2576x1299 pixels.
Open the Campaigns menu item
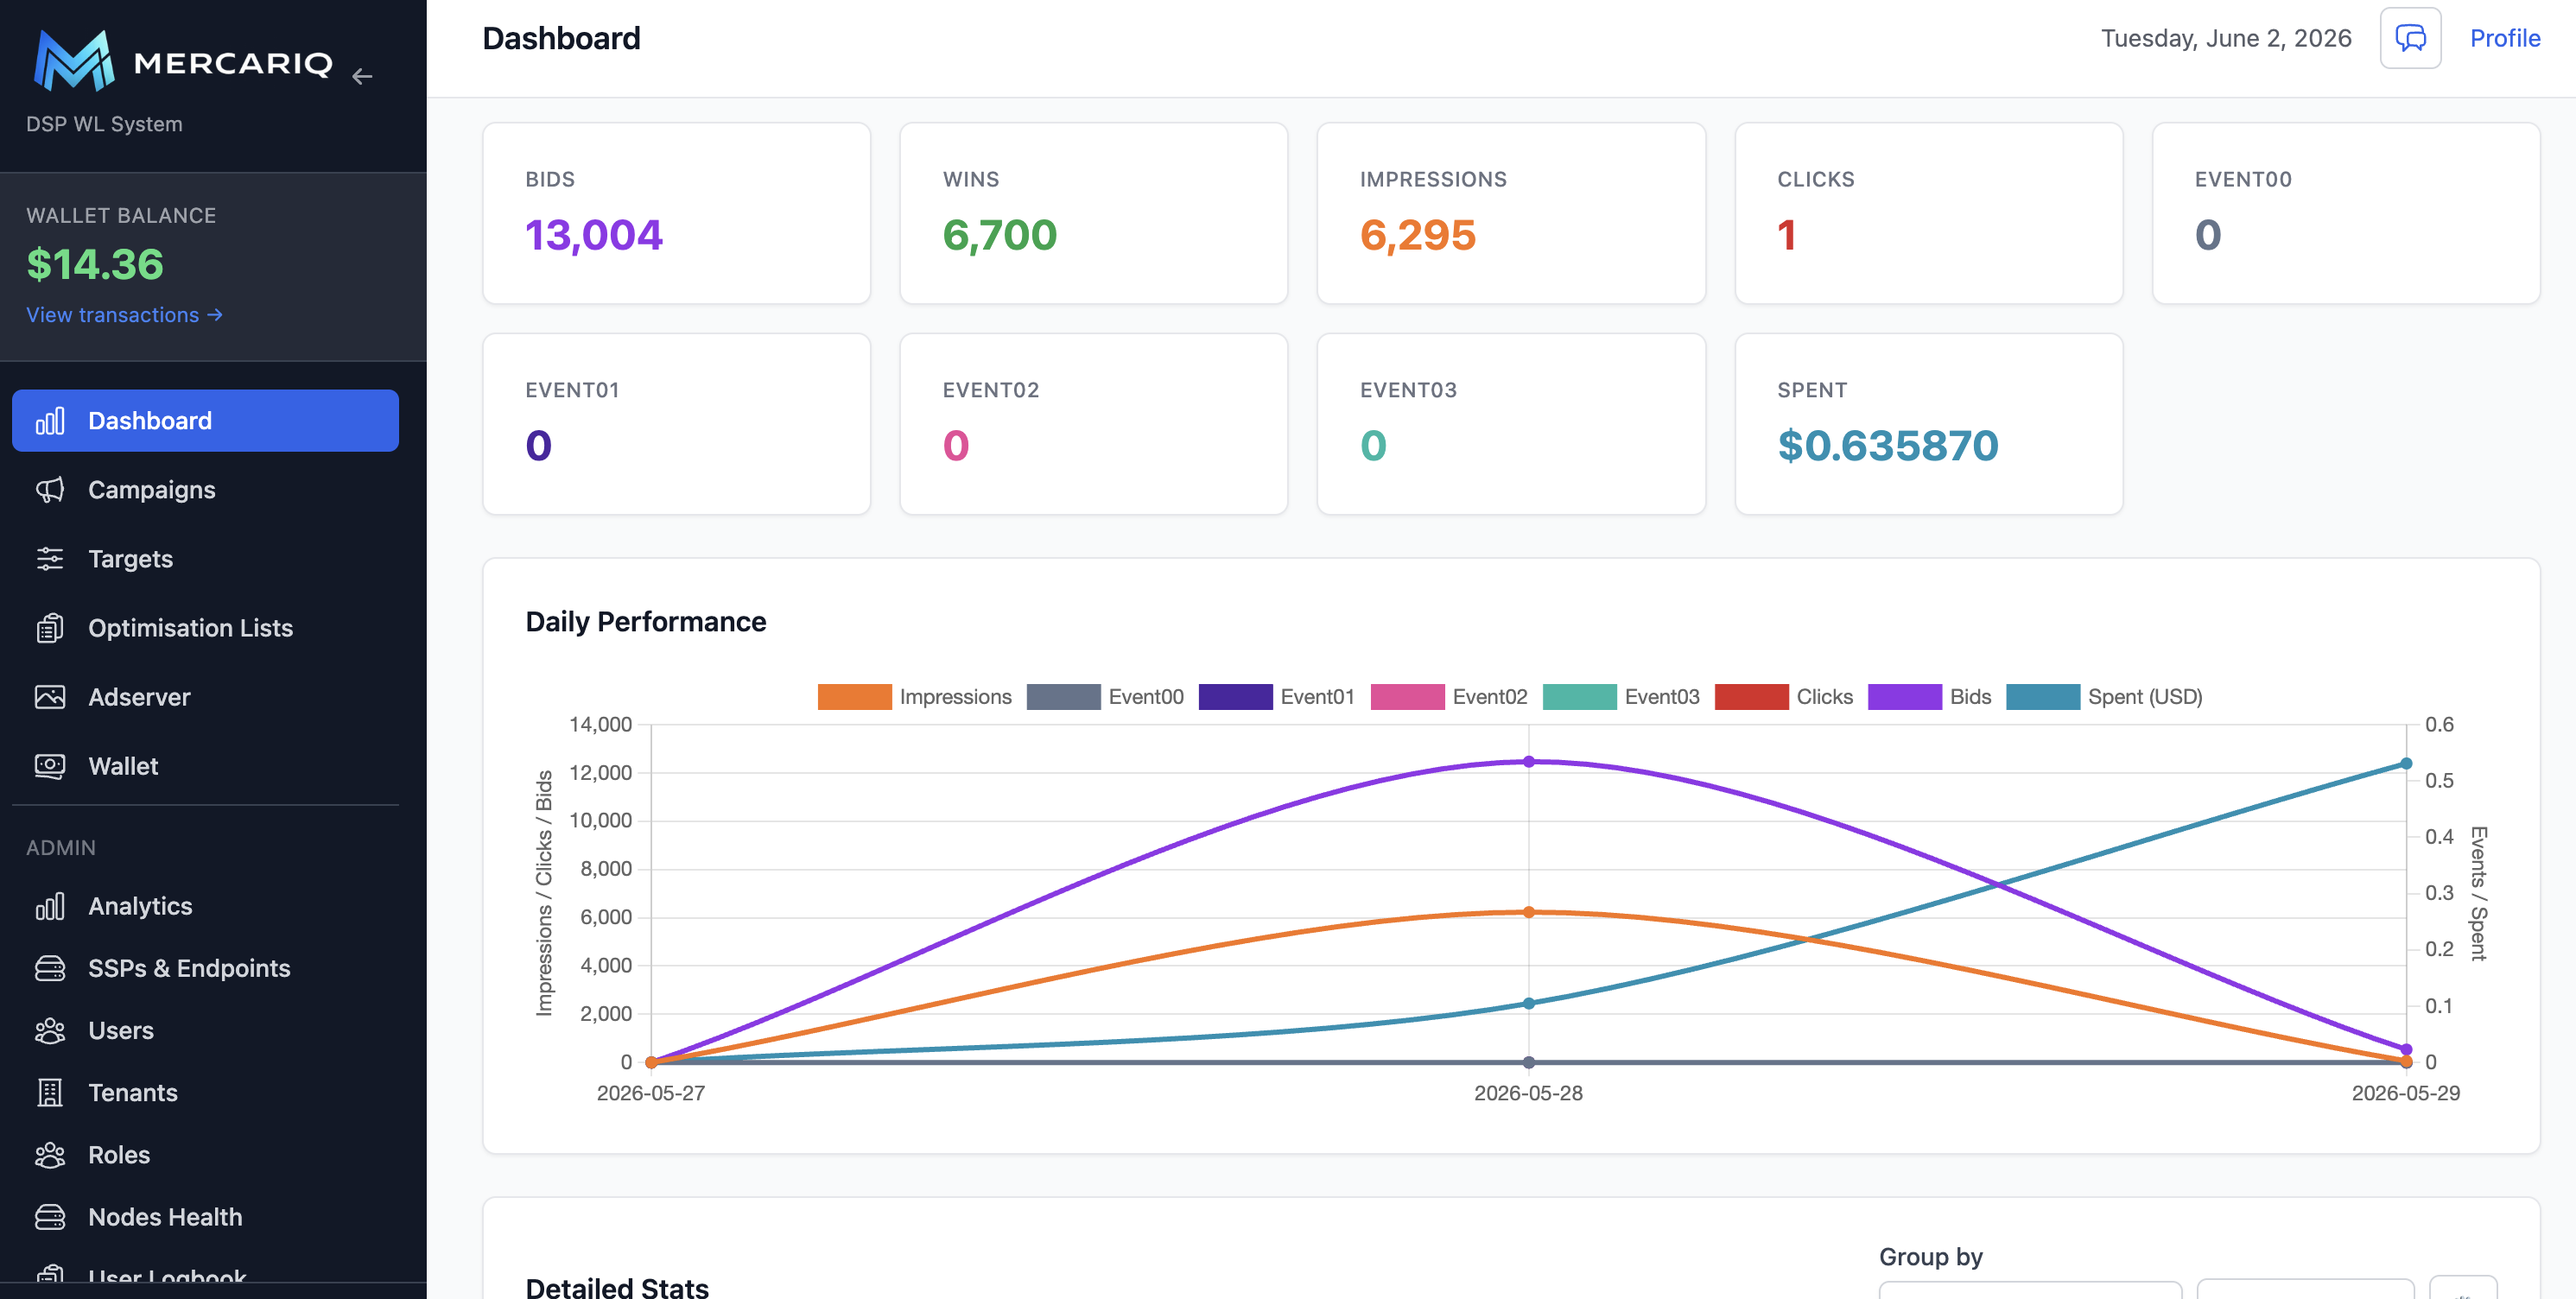(205, 490)
